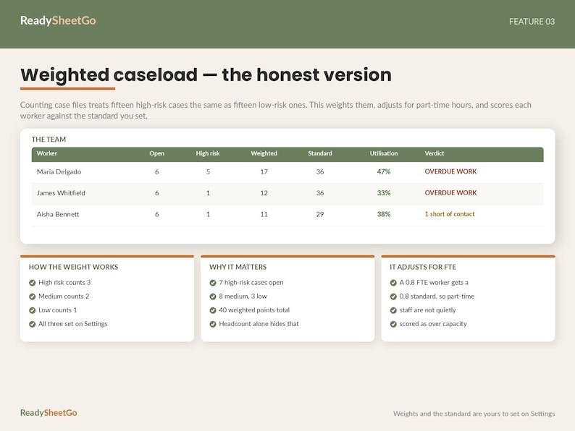Click the 'scored as over capacity' text
The height and width of the screenshot is (431, 575).
[x=433, y=324]
